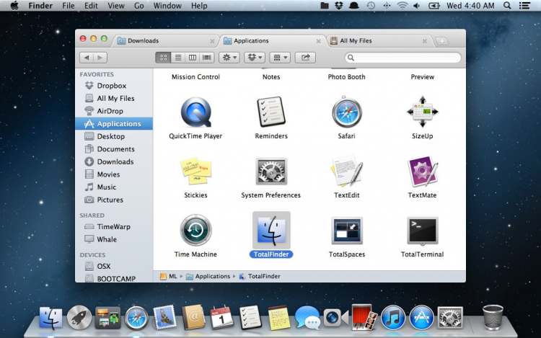Close the All My Files tab
This screenshot has height=338, width=541.
click(425, 41)
